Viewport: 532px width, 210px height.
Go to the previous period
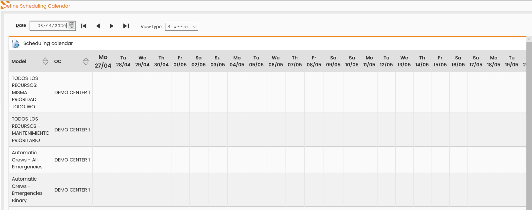tap(98, 26)
